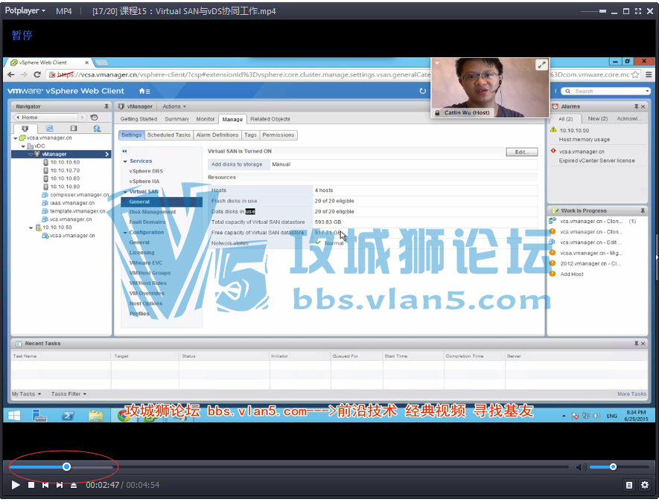Image resolution: width=659 pixels, height=502 pixels.
Task: Skip to the next file in playlist
Action: tap(60, 485)
